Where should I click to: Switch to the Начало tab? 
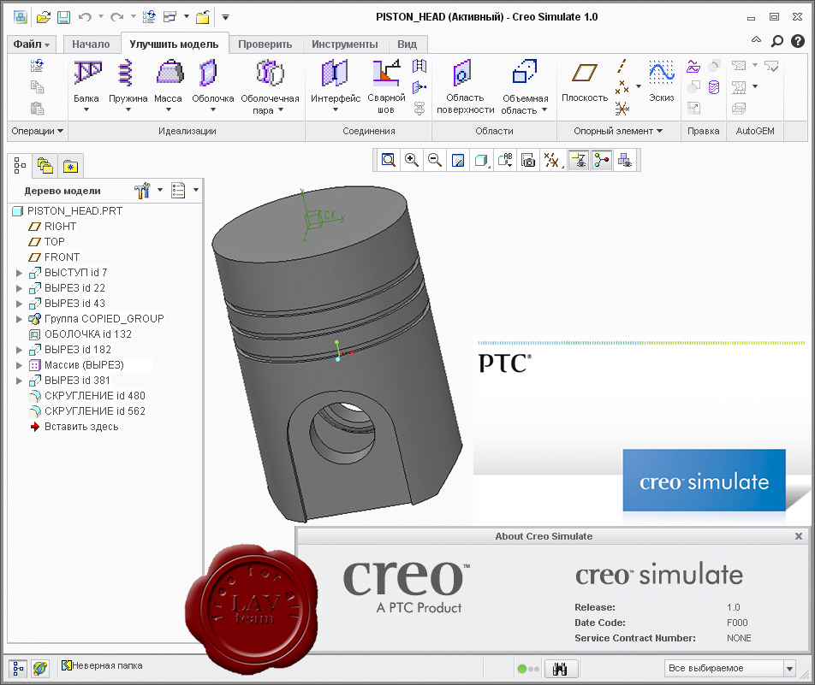[91, 44]
